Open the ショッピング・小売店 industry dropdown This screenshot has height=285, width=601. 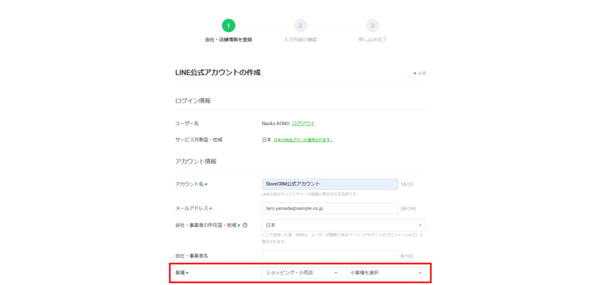coord(301,273)
